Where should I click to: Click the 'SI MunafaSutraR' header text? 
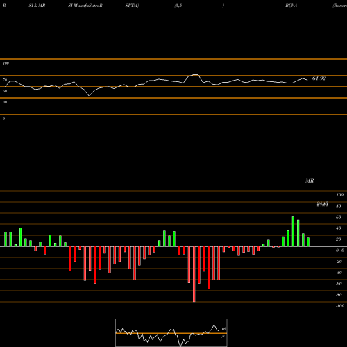(85, 6)
